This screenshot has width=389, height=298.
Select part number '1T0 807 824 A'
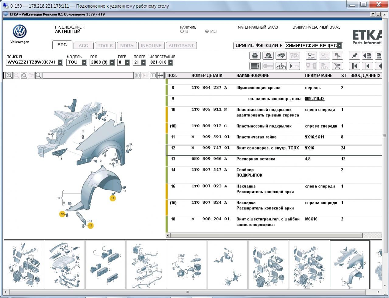tap(209, 203)
